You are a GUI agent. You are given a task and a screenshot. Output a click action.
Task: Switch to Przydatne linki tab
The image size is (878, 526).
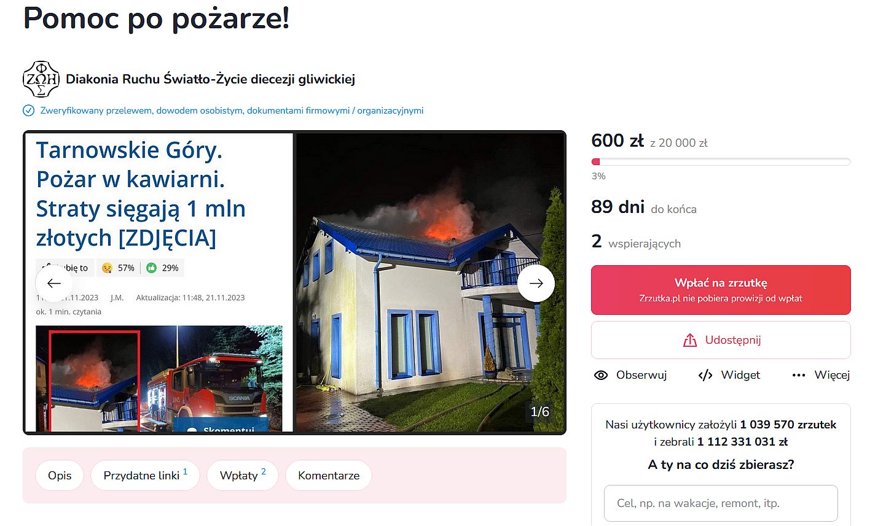[x=145, y=476]
